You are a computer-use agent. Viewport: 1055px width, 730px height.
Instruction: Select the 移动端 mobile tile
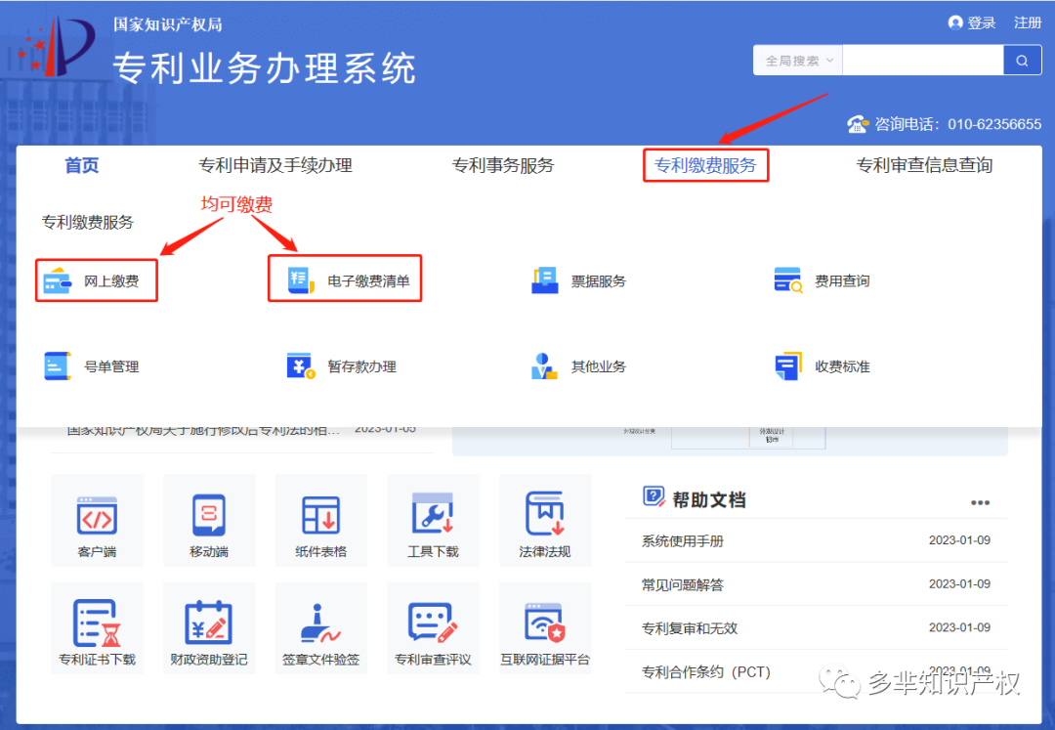coord(209,520)
